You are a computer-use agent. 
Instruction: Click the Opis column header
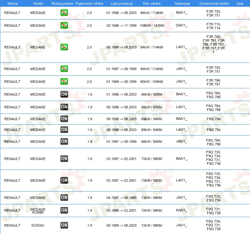239,4
